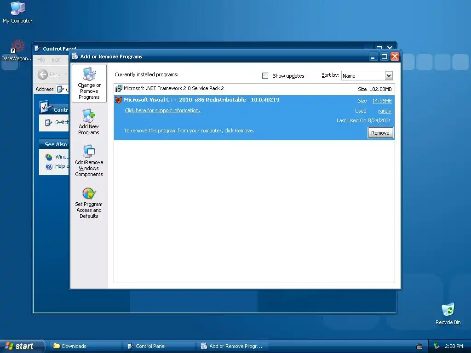Click the 182.00MB size value
Image resolution: width=471 pixels, height=353 pixels.
tap(380, 89)
